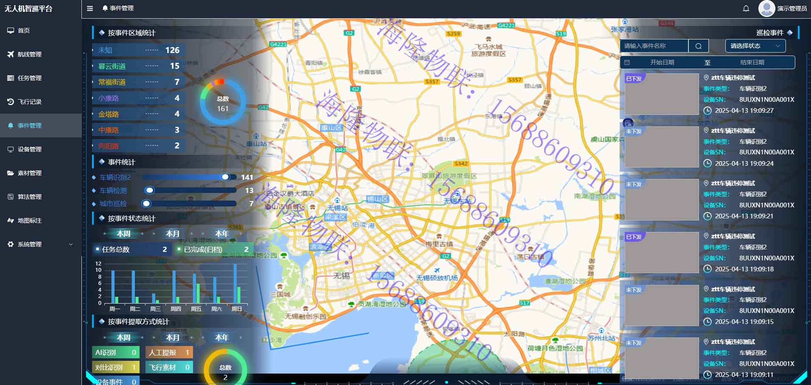Click the 素材管理 folder icon

coord(11,173)
